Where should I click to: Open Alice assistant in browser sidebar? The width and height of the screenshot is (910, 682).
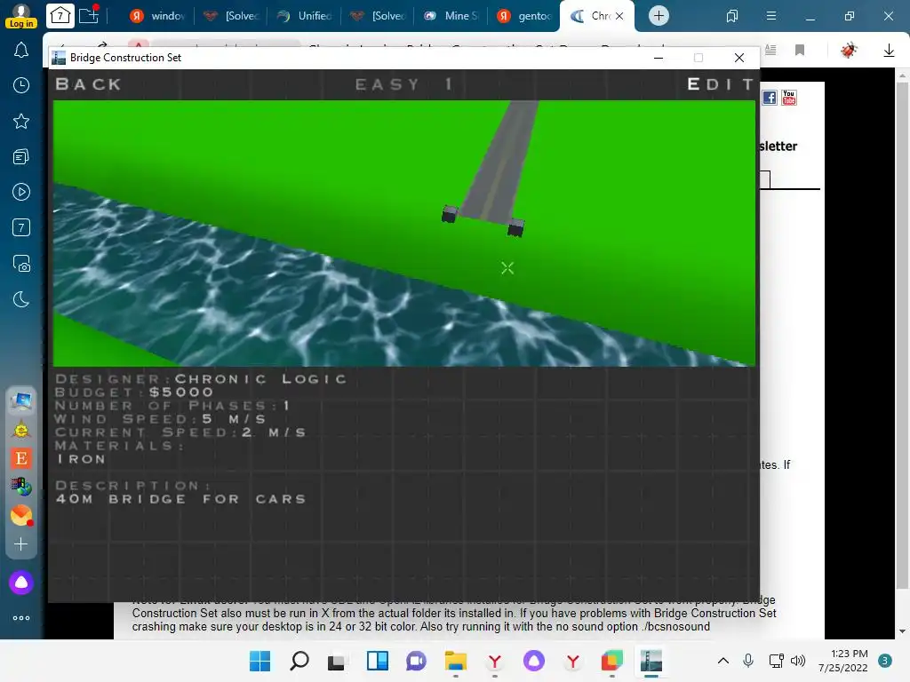21,583
